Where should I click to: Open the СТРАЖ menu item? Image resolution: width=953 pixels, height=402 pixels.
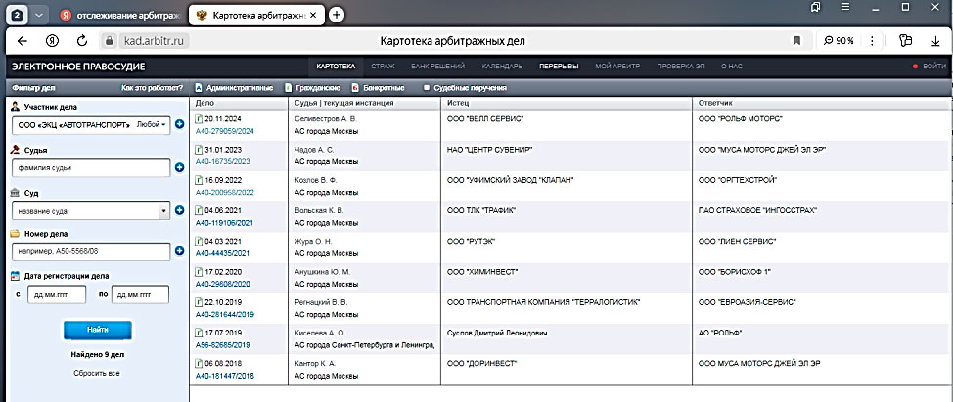point(384,67)
